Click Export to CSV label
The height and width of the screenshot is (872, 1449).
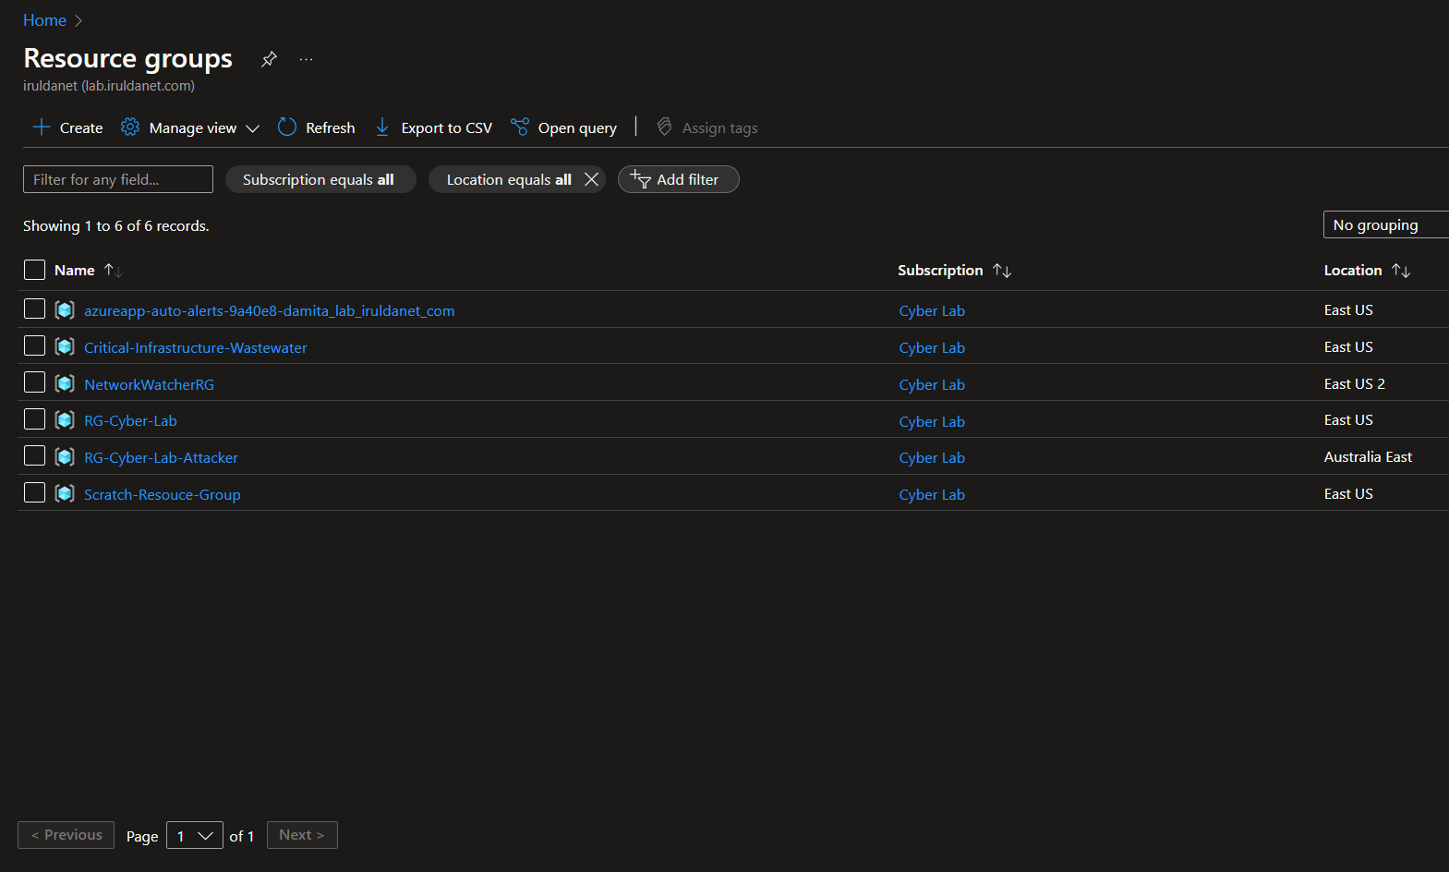(447, 128)
